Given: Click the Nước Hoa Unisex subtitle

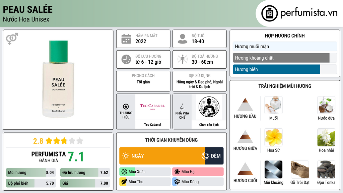Looking at the screenshot, I should [26, 19].
